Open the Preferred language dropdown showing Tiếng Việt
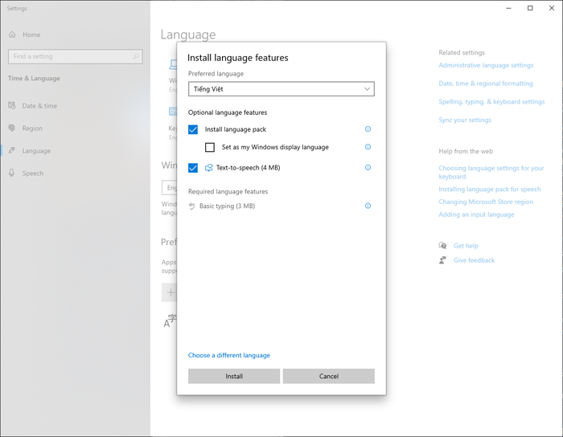563x437 pixels. point(281,89)
